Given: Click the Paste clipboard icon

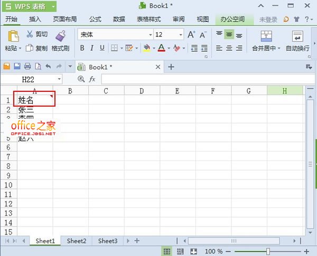Looking at the screenshot, I should (13, 36).
